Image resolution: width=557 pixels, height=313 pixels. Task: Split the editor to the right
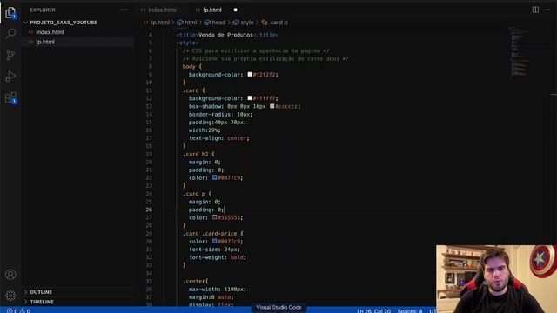(535, 10)
